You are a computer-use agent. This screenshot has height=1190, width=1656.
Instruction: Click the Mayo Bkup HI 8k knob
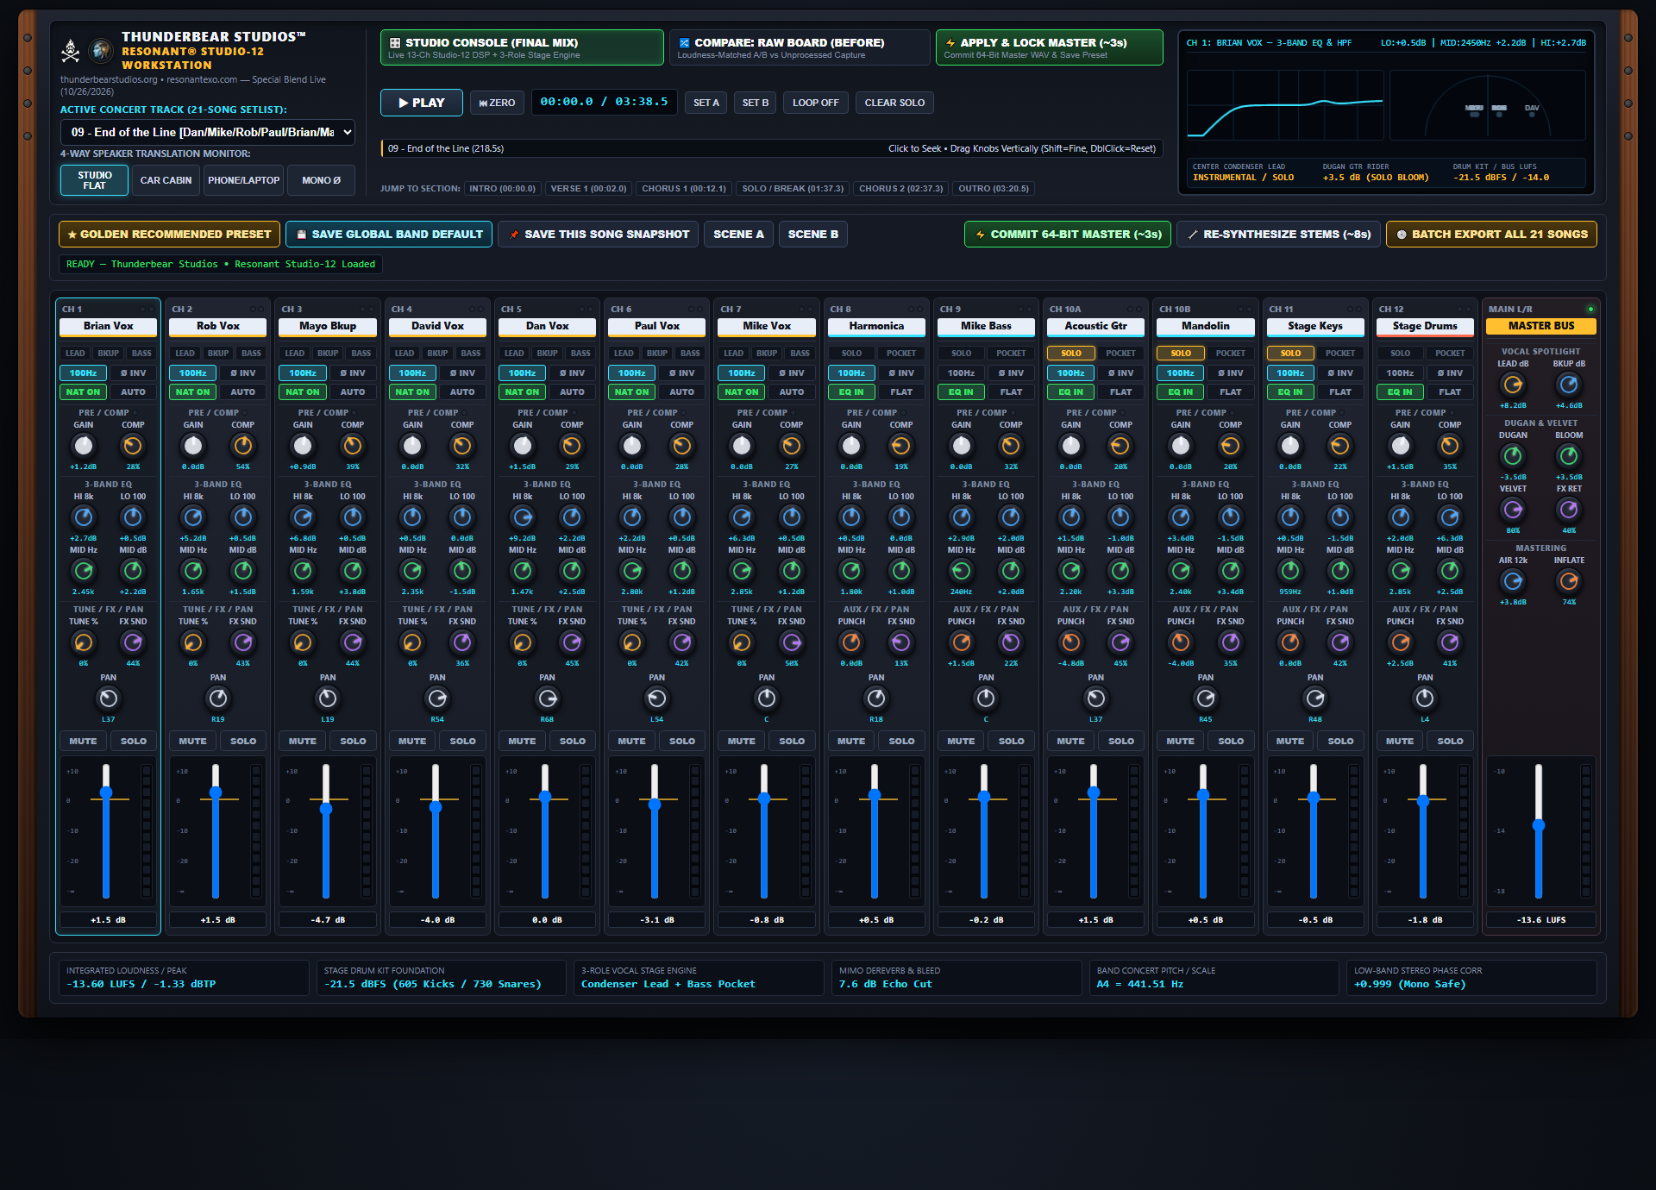pyautogui.click(x=303, y=517)
